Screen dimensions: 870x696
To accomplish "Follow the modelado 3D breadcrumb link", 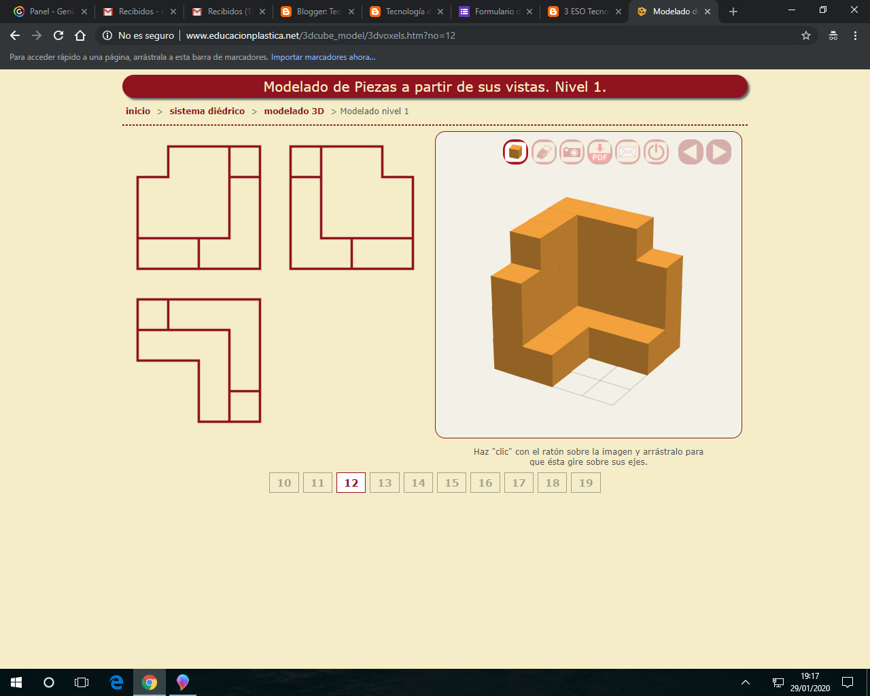I will (x=294, y=111).
